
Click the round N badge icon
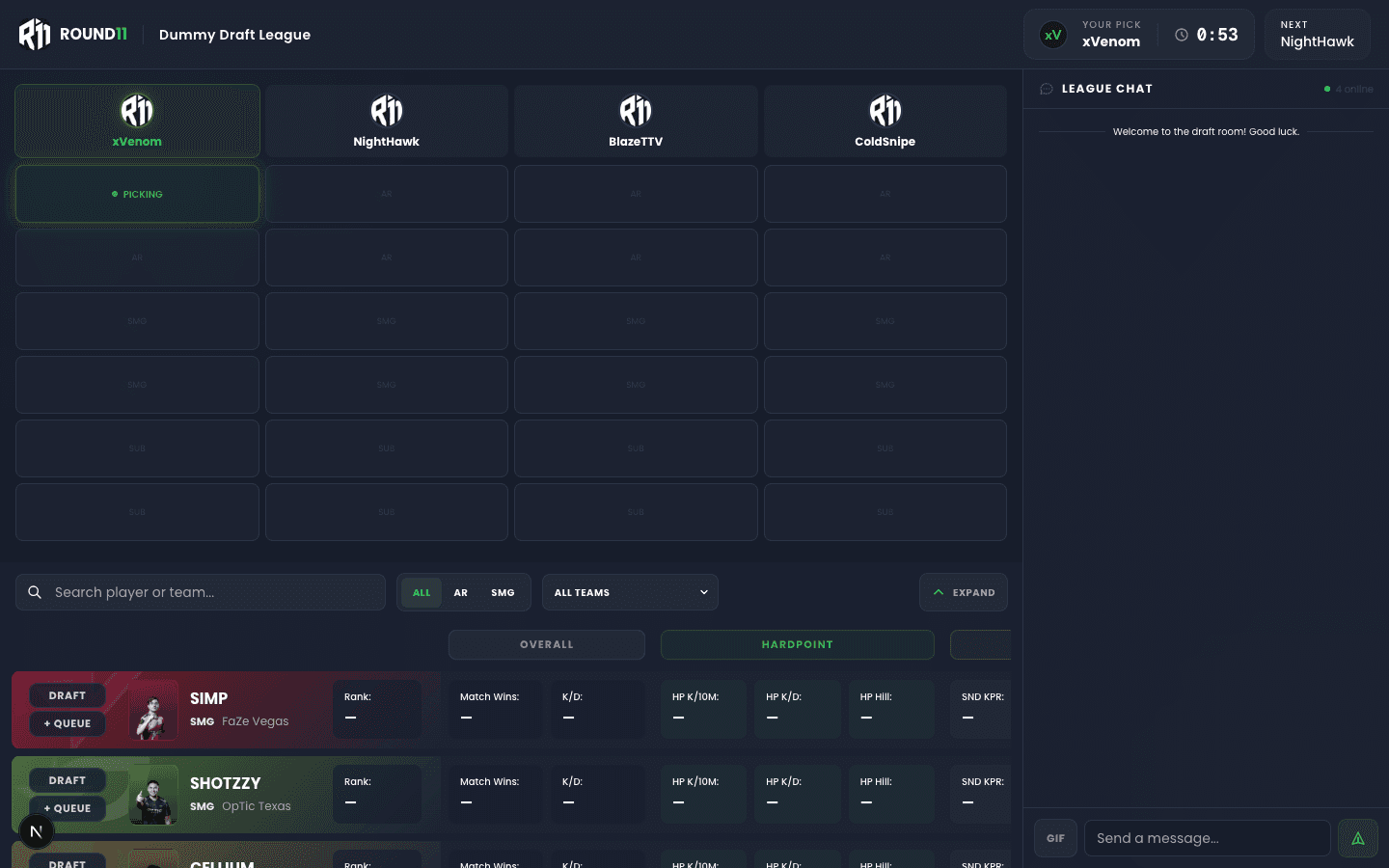(37, 831)
